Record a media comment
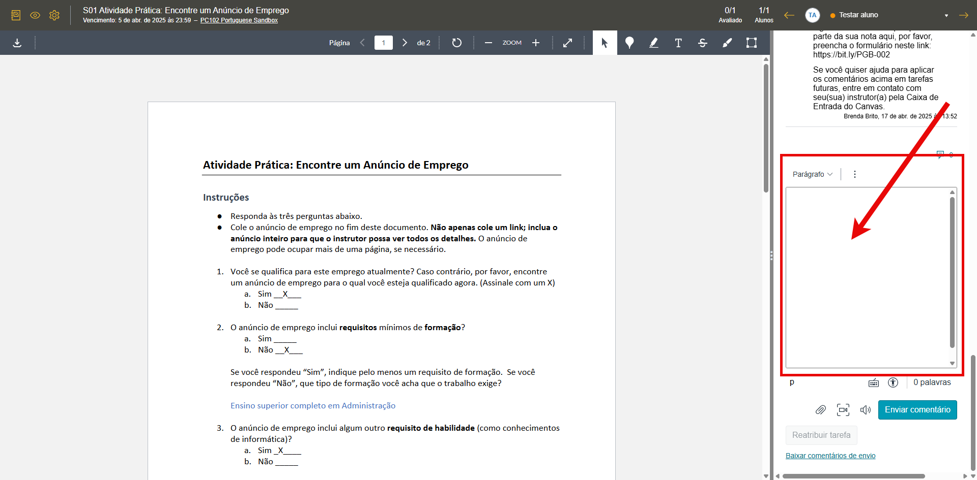This screenshot has height=480, width=977. [x=843, y=410]
